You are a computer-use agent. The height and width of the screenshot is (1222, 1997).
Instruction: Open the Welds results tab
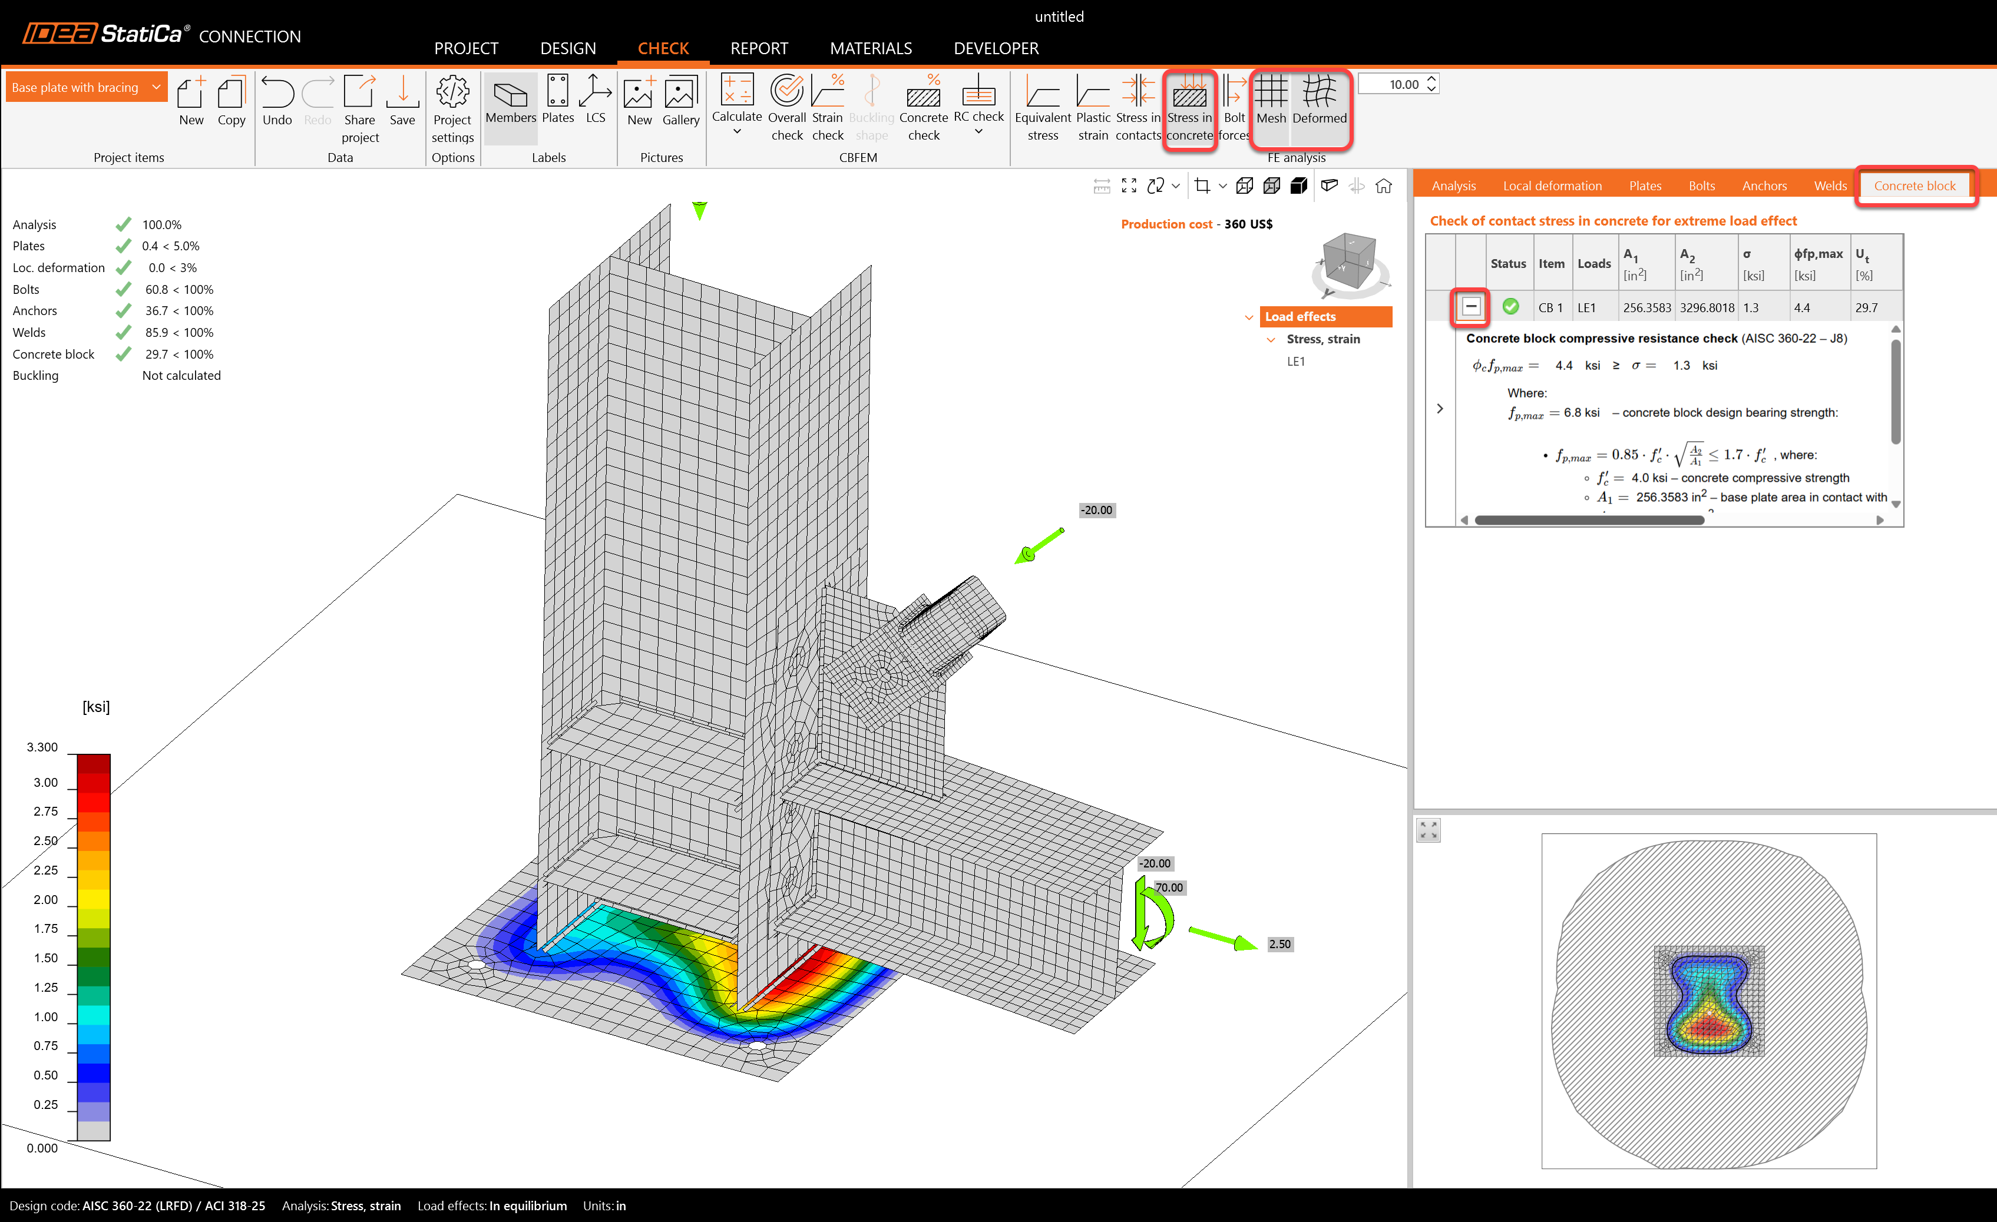[1830, 186]
